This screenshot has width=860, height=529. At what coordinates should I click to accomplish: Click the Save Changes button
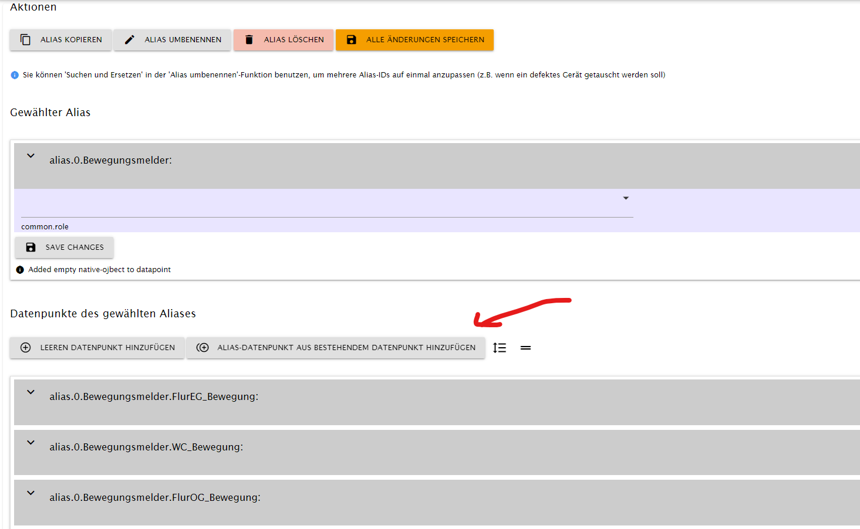tap(65, 247)
